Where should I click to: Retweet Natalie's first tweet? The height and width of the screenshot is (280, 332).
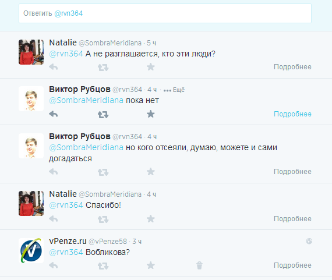coord(103,68)
